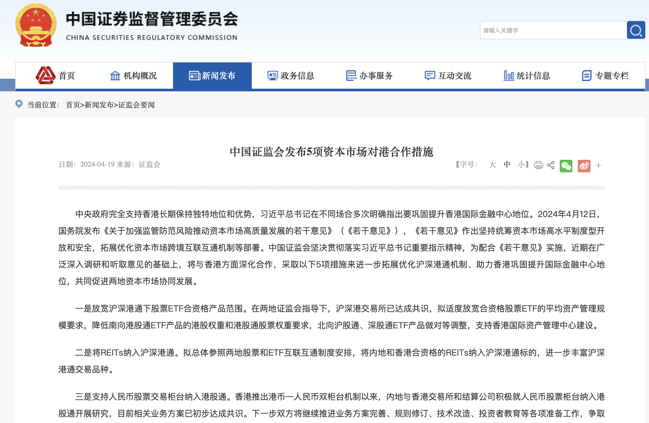Open the 机构概况 navigation menu
The height and width of the screenshot is (423, 649).
tap(133, 76)
